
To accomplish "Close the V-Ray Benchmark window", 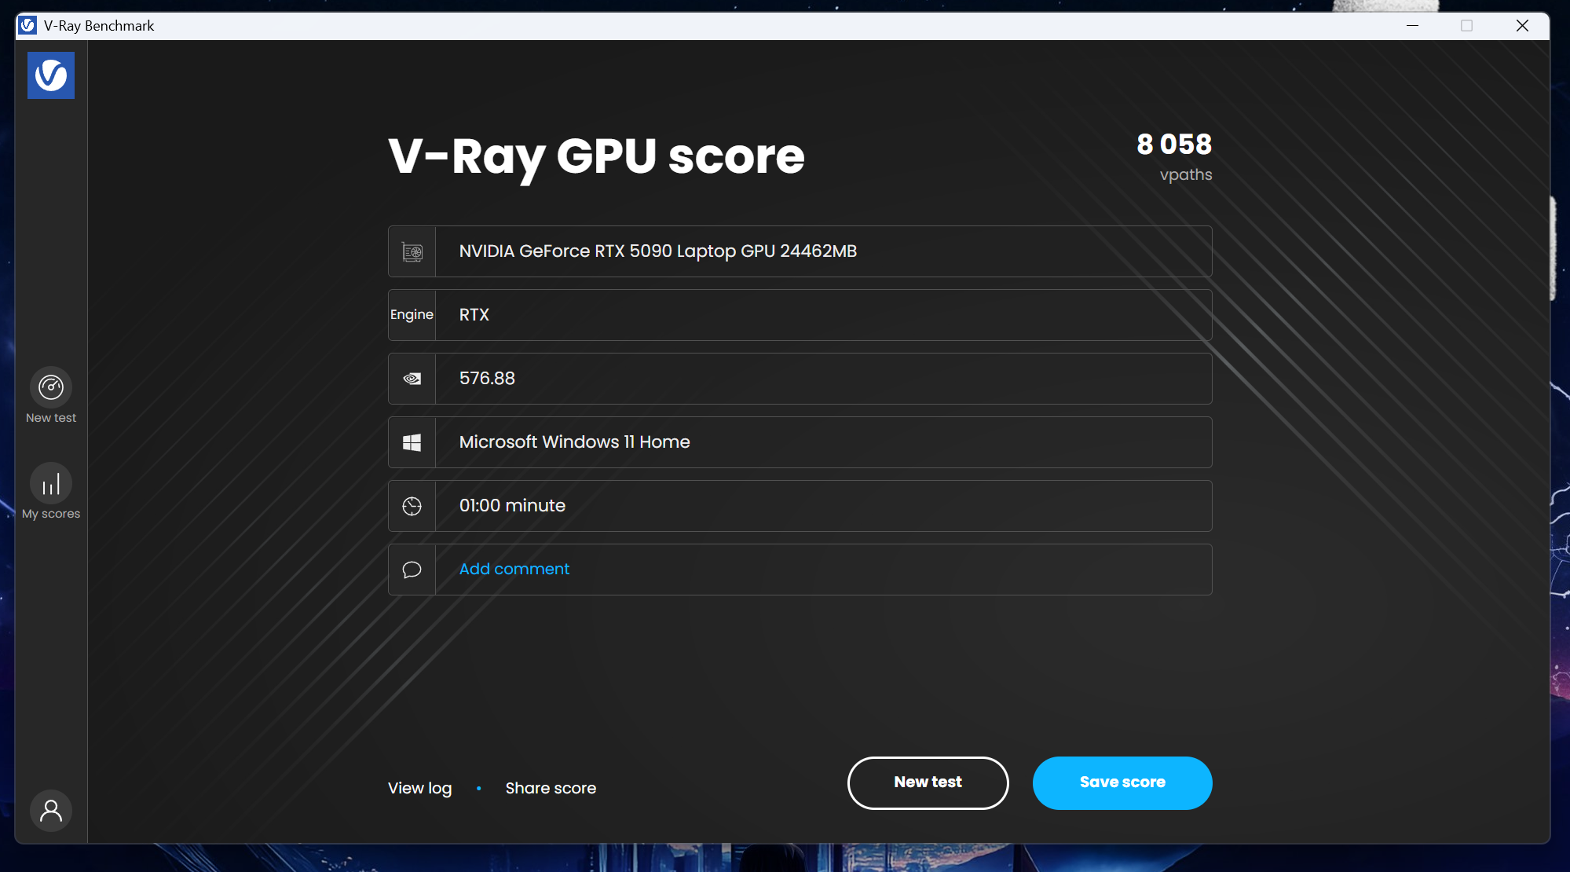I will pyautogui.click(x=1522, y=25).
